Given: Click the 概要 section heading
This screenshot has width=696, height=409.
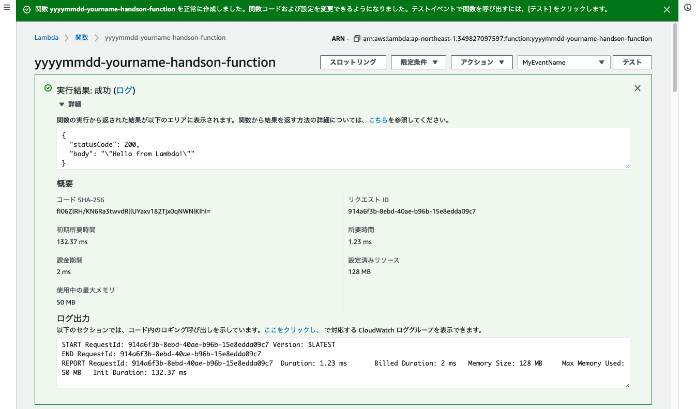Looking at the screenshot, I should (x=65, y=184).
